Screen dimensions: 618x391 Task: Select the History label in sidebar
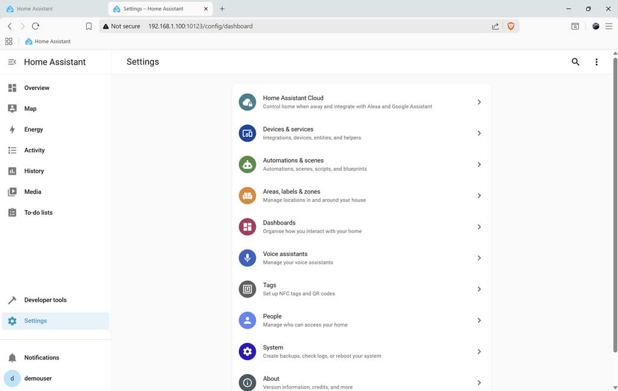34,171
